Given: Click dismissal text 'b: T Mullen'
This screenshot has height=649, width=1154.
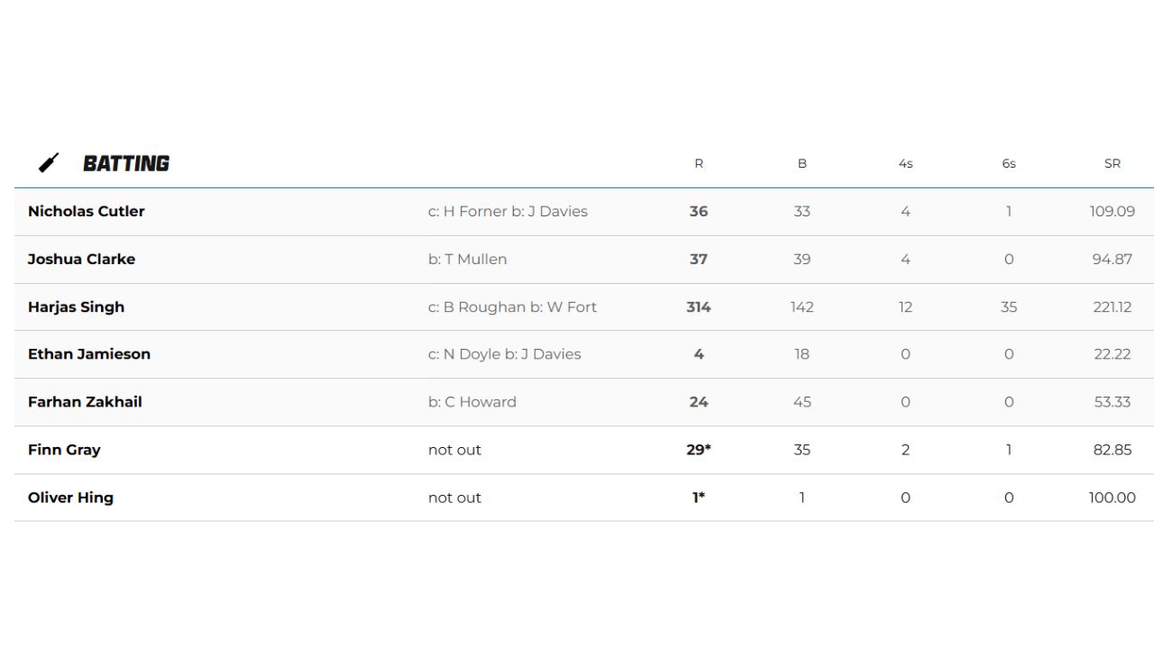Looking at the screenshot, I should pyautogui.click(x=467, y=260).
